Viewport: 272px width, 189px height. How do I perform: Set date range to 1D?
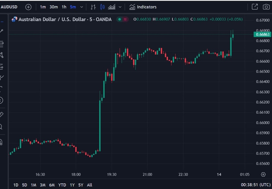[x=16, y=185]
